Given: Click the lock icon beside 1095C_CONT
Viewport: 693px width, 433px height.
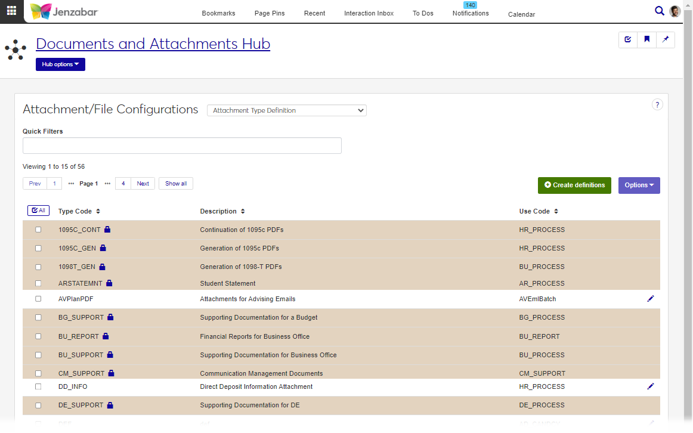Looking at the screenshot, I should click(x=107, y=230).
